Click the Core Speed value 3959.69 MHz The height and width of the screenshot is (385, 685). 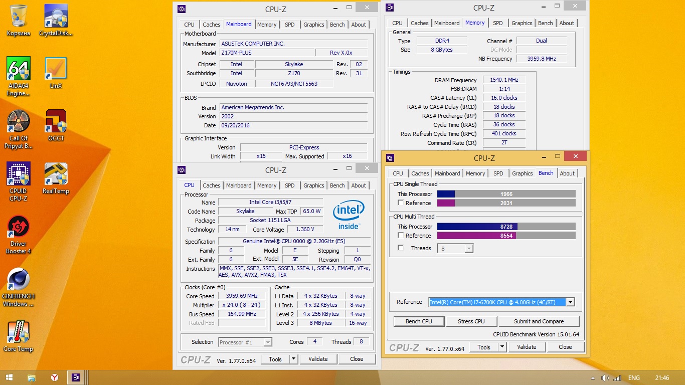tap(242, 296)
